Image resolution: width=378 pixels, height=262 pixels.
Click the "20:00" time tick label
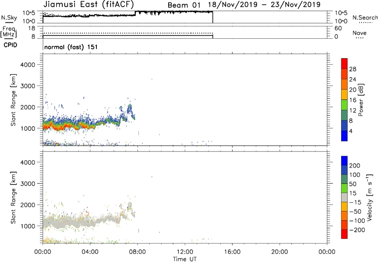(x=279, y=252)
